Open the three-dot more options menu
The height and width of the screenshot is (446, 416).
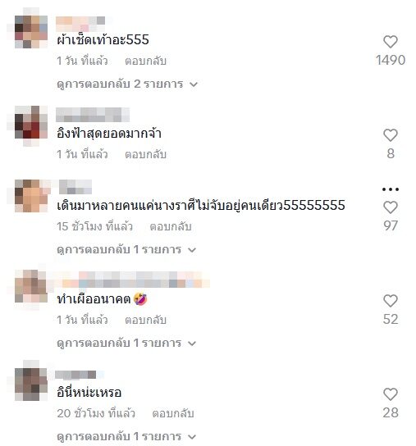click(390, 189)
